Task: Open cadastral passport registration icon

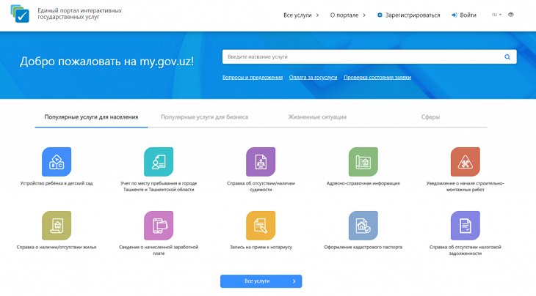Action: point(363,226)
